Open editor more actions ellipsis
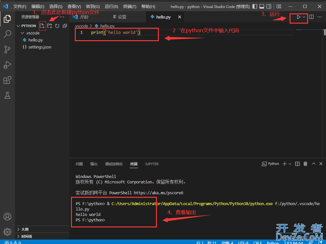 click(x=320, y=17)
